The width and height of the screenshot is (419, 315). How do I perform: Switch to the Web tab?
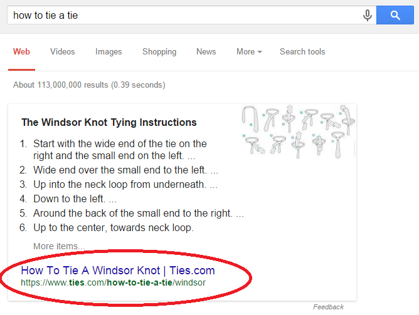point(21,51)
